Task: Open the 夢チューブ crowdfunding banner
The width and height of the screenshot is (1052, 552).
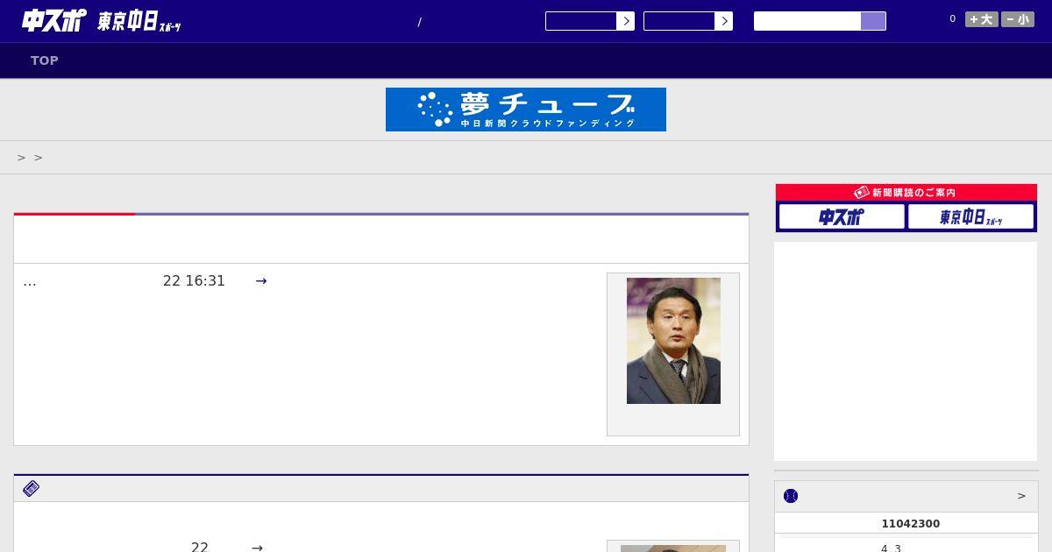Action: (x=526, y=110)
